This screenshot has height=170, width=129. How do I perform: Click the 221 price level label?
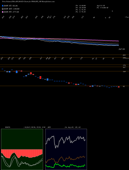coord(124,55)
